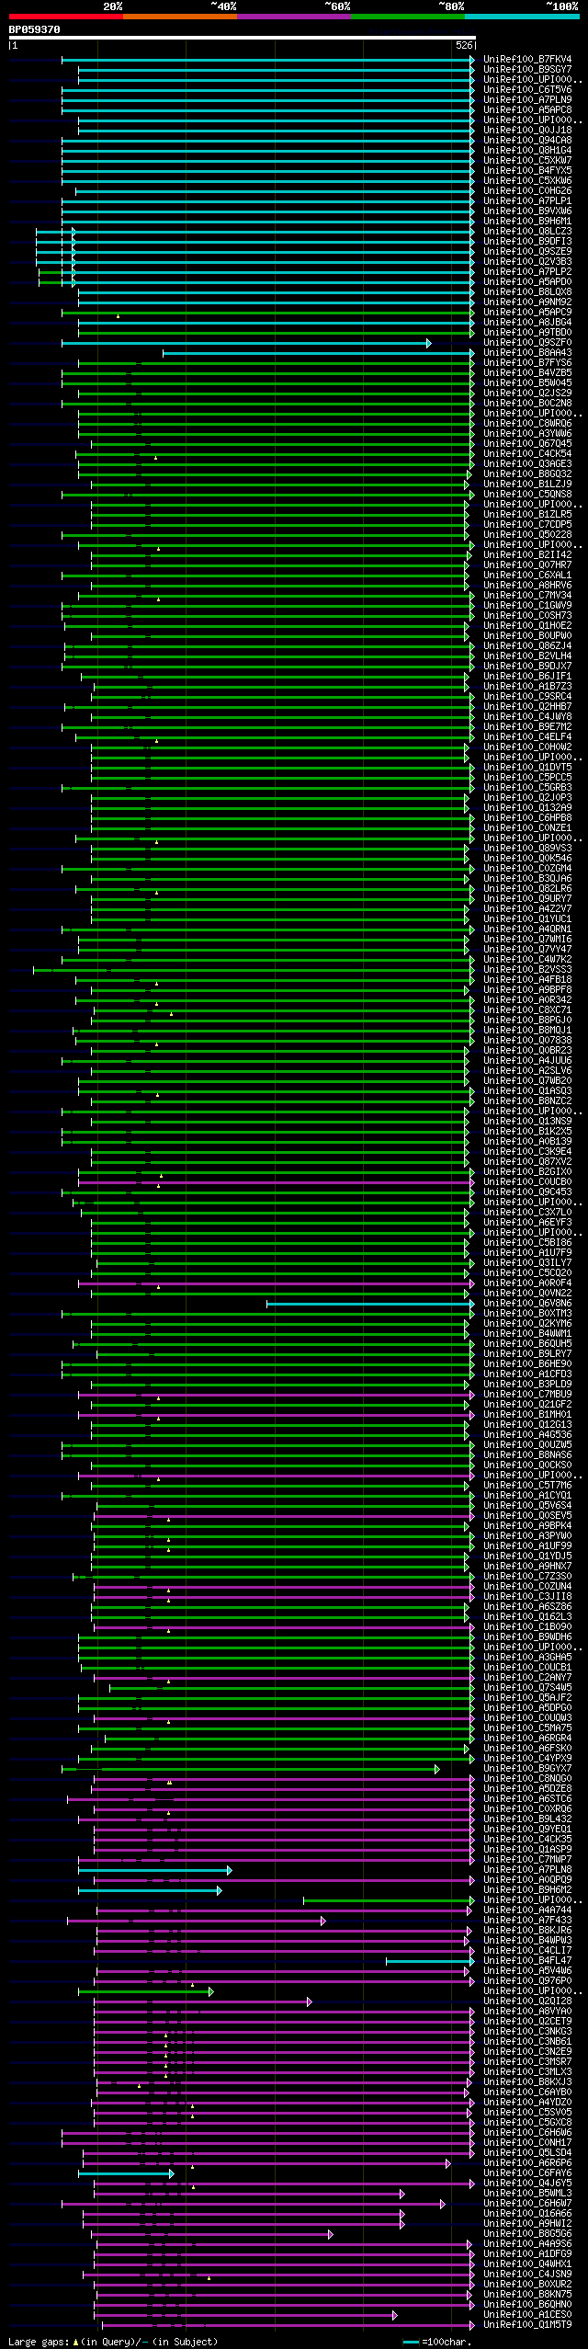Select the UniRef100_B9VXW6 label
588x2349 pixels.
pos(527,211)
